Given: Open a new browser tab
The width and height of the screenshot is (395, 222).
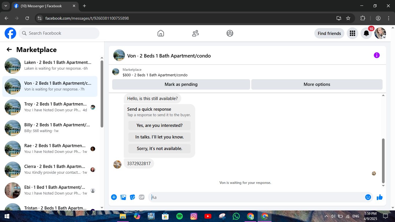Looking at the screenshot, I should tap(84, 6).
